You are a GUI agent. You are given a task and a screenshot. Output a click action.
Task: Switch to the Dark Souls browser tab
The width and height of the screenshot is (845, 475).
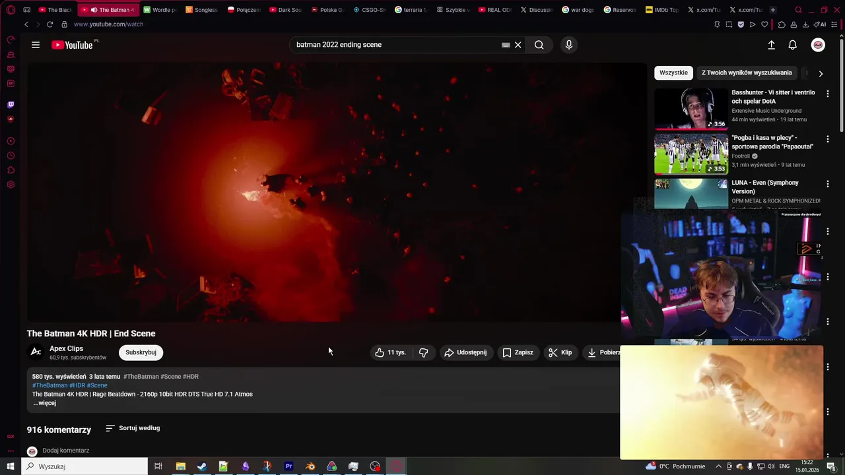(287, 10)
